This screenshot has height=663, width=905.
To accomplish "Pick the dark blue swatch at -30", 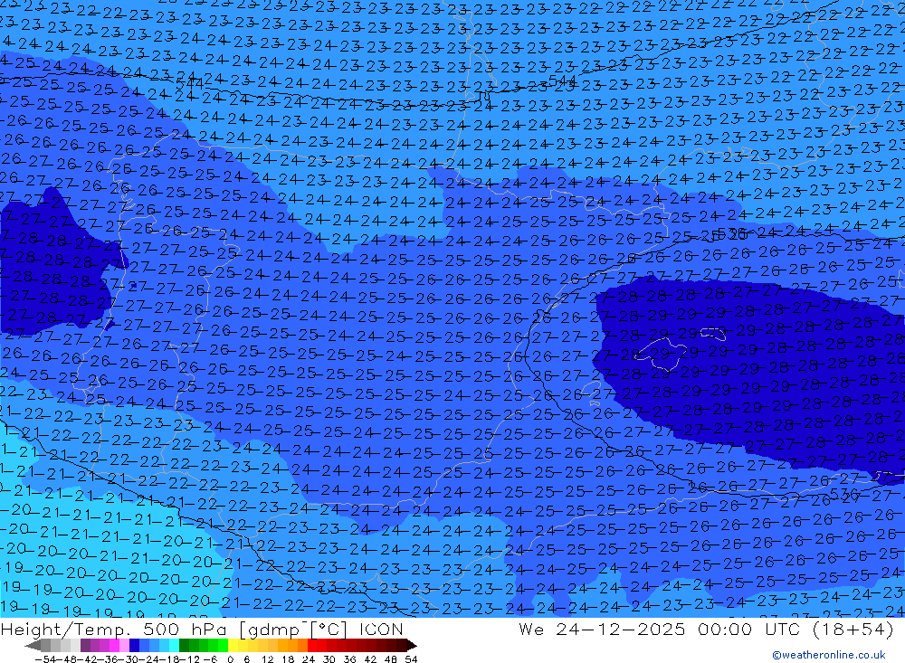I will tap(134, 645).
